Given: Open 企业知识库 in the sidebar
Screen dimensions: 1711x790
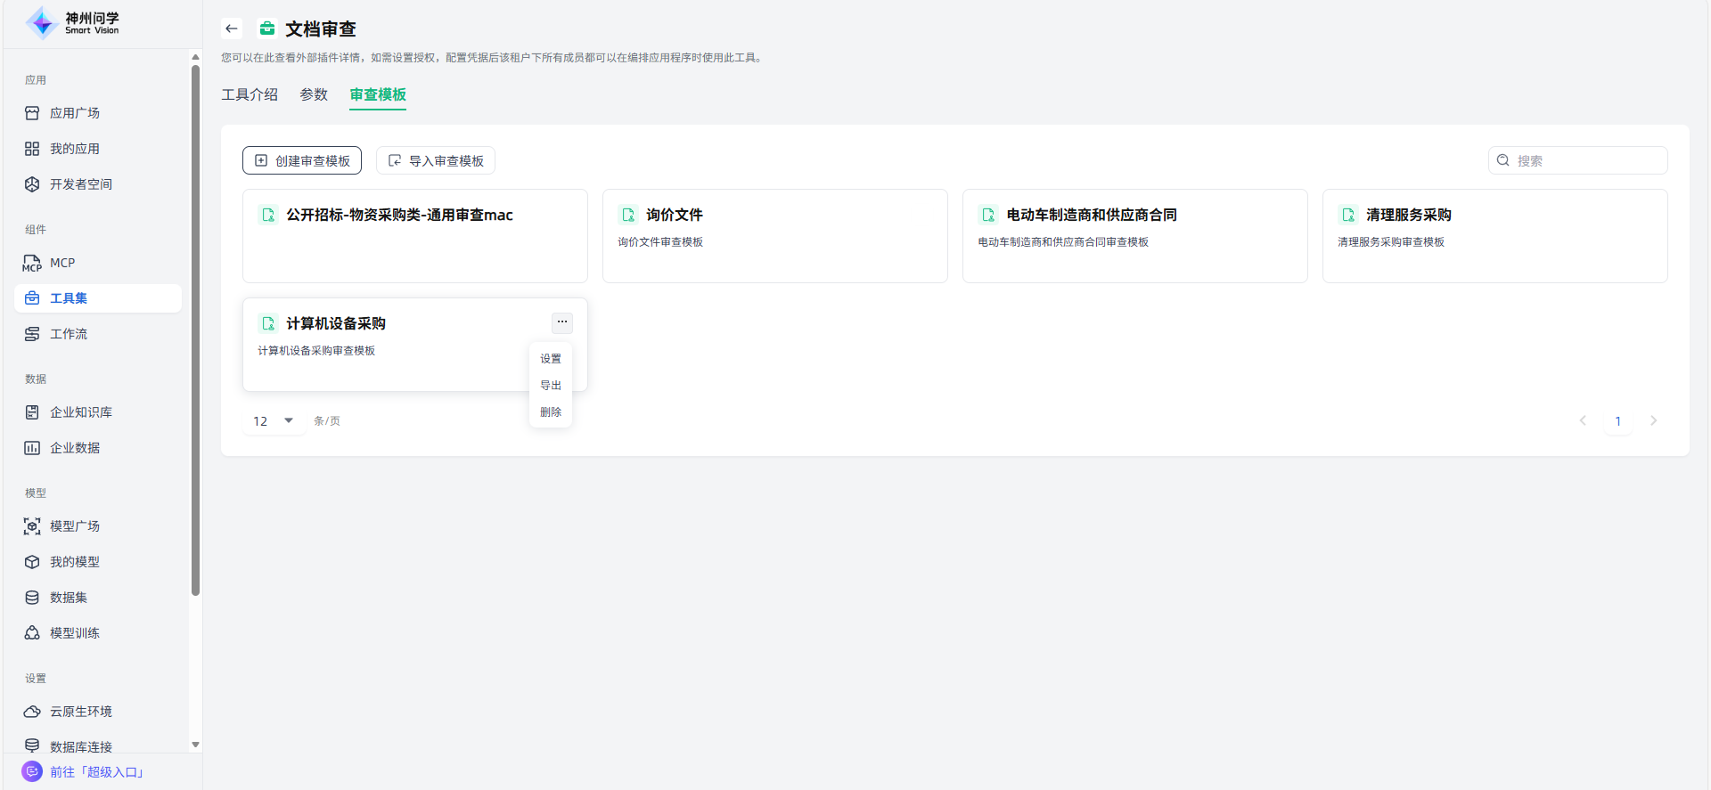Looking at the screenshot, I should click(x=81, y=412).
